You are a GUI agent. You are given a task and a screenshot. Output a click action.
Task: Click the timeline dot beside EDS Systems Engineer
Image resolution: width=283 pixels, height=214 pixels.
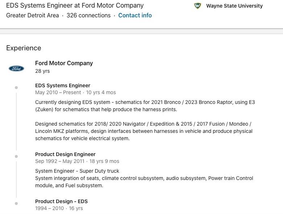(16, 88)
